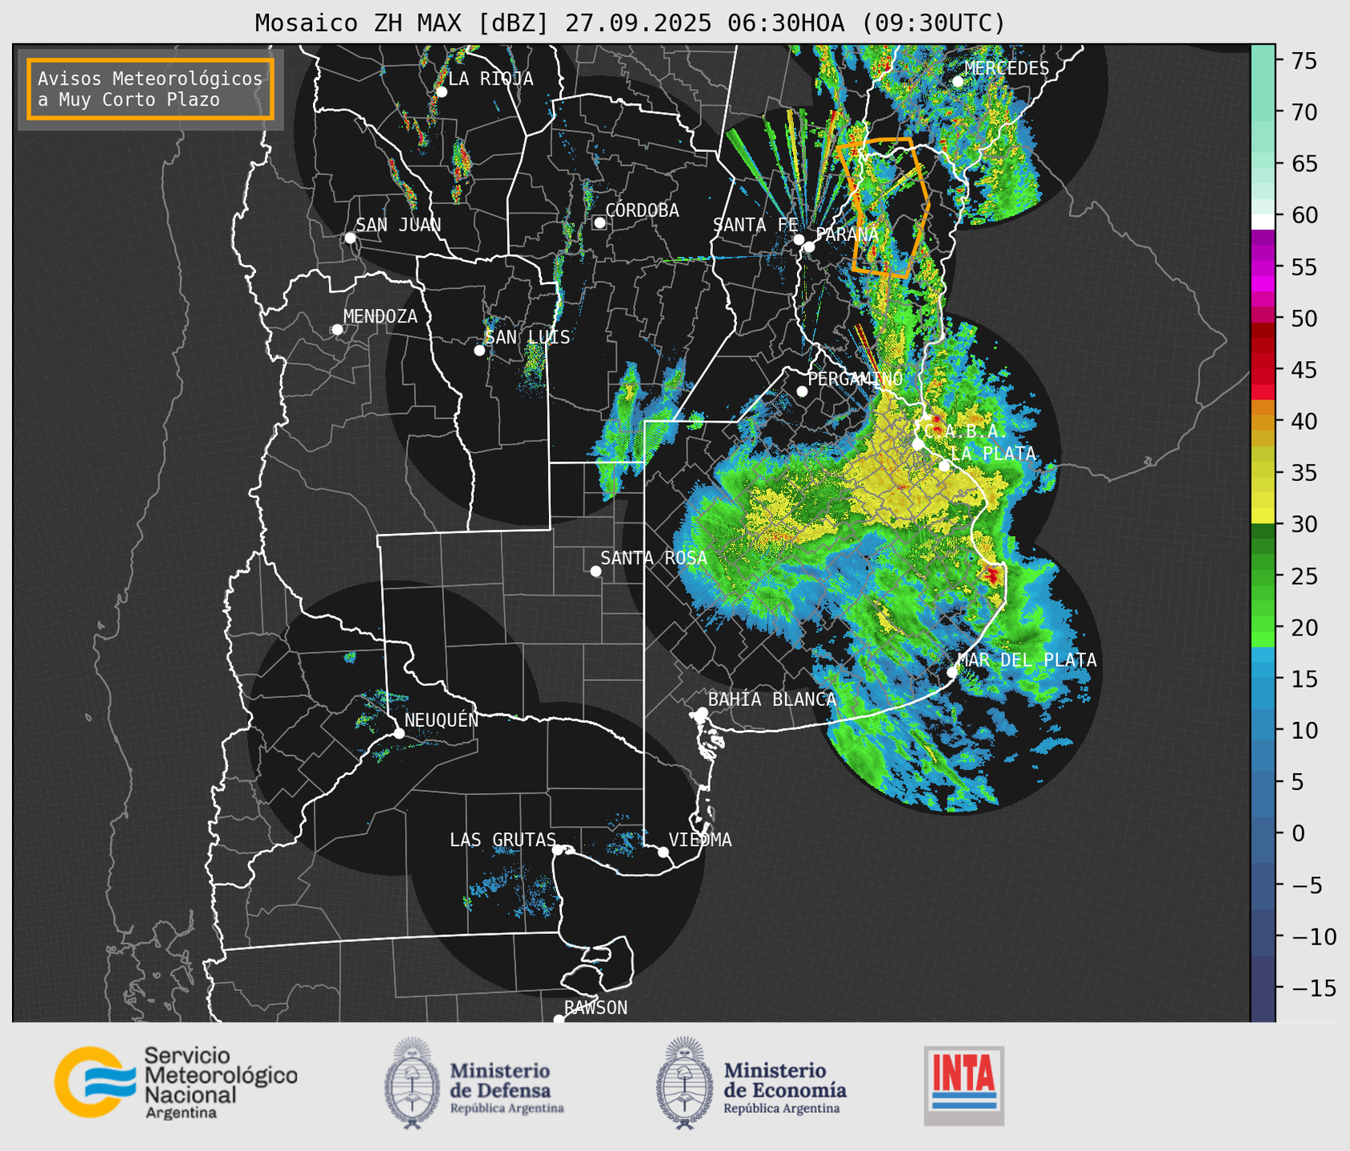Image resolution: width=1350 pixels, height=1151 pixels.
Task: Click the 10 dBZ blue band on color scale
Action: coord(1263,730)
